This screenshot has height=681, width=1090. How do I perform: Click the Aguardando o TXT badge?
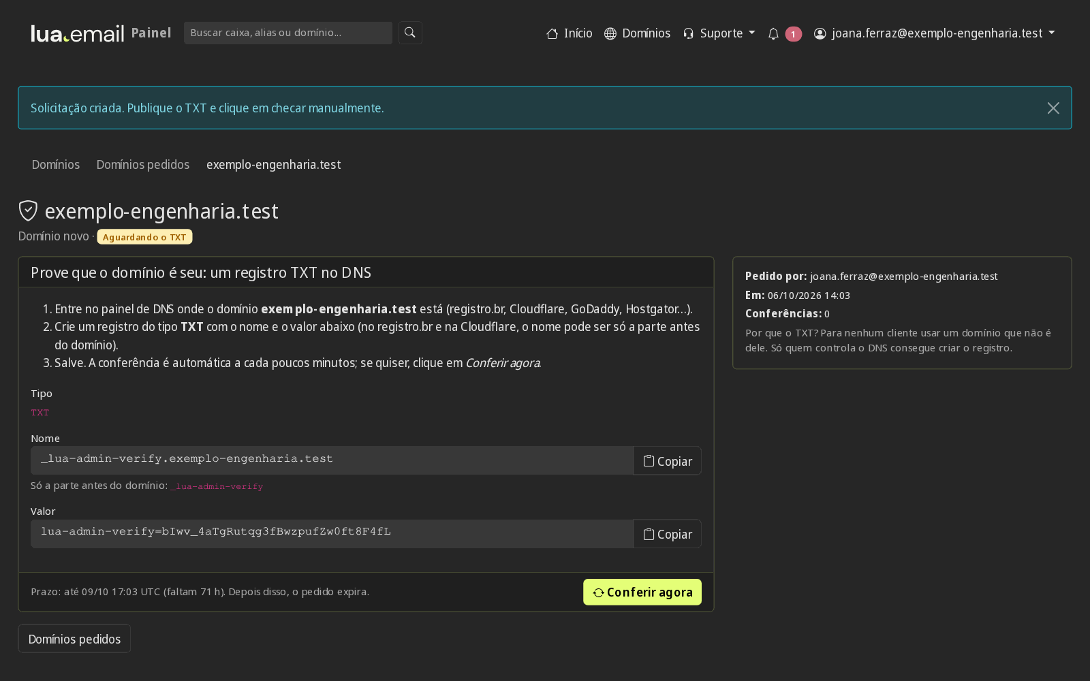[144, 237]
